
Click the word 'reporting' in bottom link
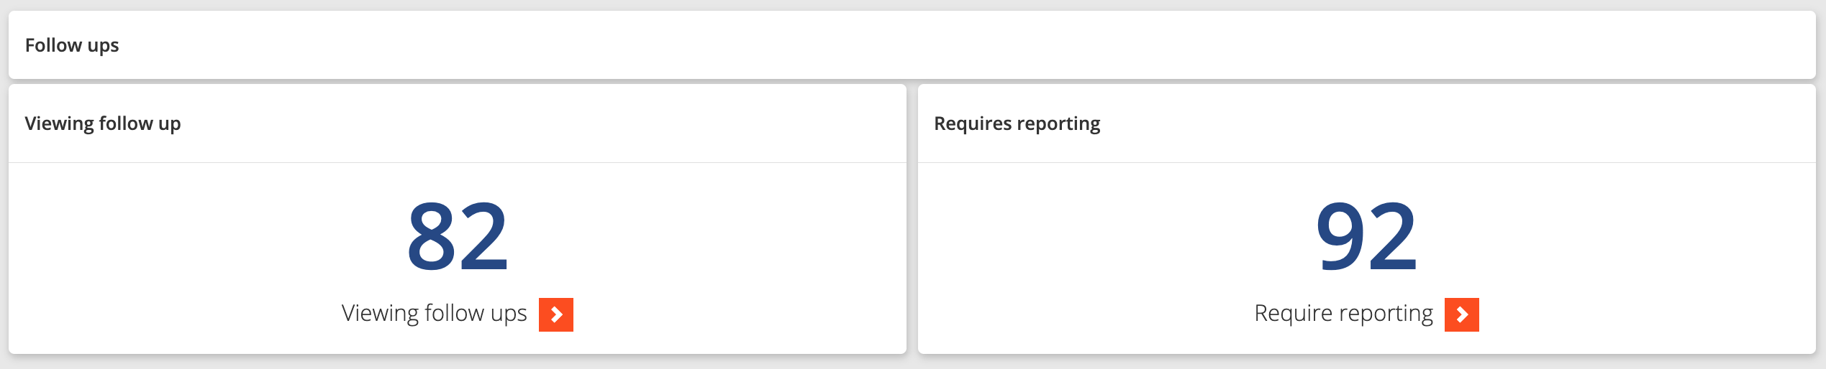(1386, 314)
